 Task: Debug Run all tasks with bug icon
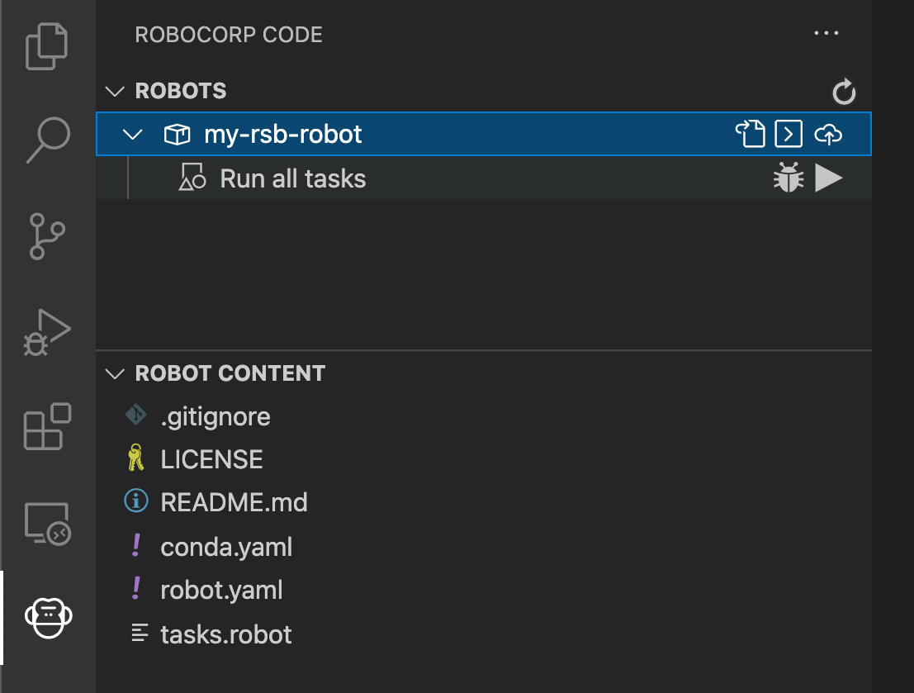point(789,178)
